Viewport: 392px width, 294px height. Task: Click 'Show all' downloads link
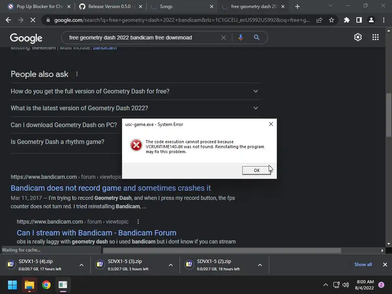tap(363, 265)
